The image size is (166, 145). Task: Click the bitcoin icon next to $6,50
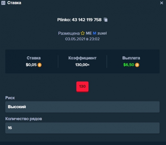click(x=137, y=65)
